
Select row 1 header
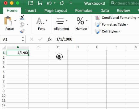click(4, 53)
